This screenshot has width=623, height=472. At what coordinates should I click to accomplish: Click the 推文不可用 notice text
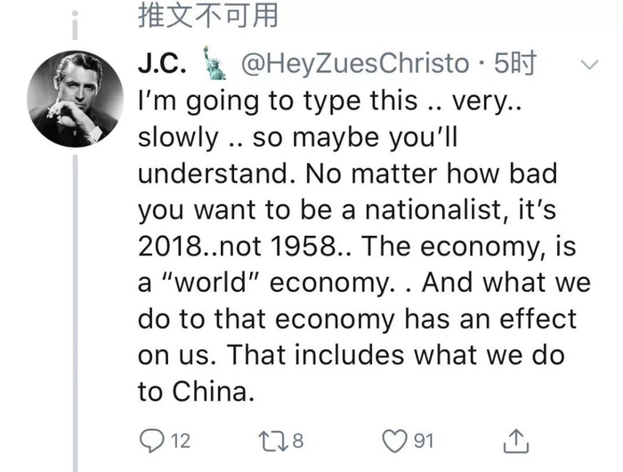208,16
